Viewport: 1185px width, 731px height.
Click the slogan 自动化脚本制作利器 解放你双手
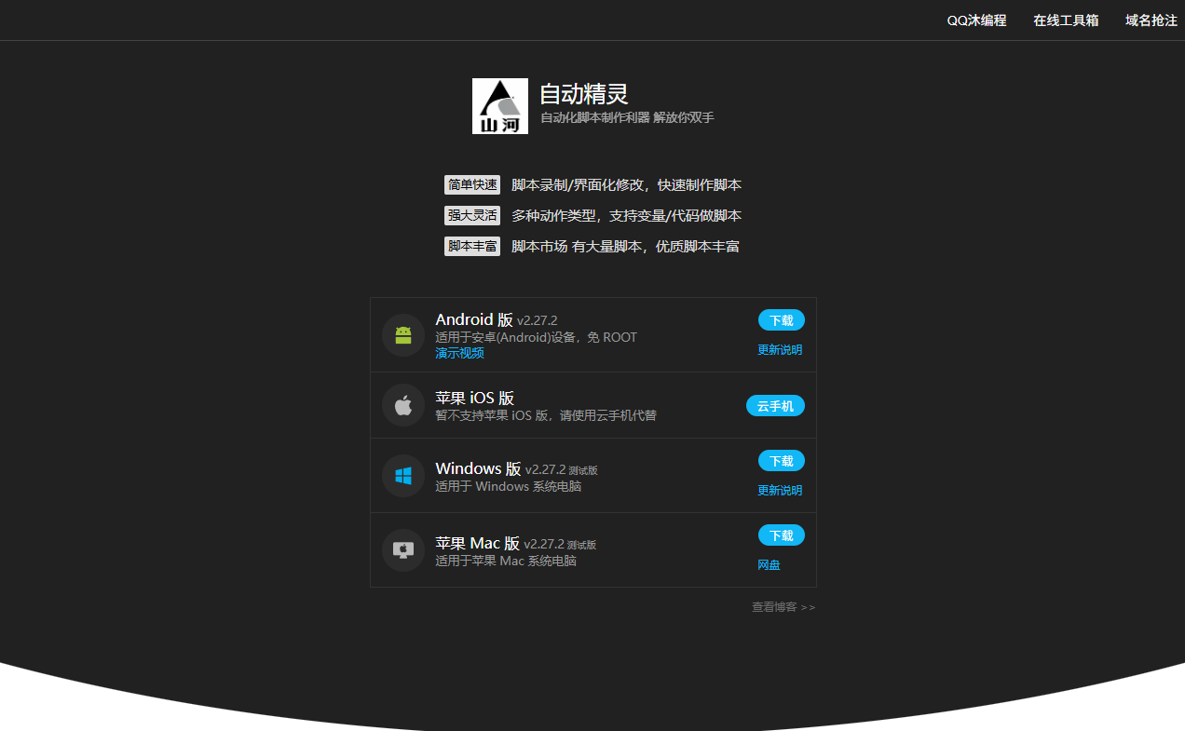pyautogui.click(x=627, y=118)
